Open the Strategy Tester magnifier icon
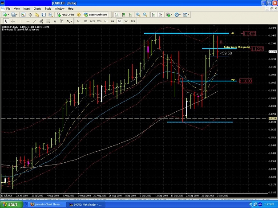Viewport: 278px width, 208px height. click(51, 15)
